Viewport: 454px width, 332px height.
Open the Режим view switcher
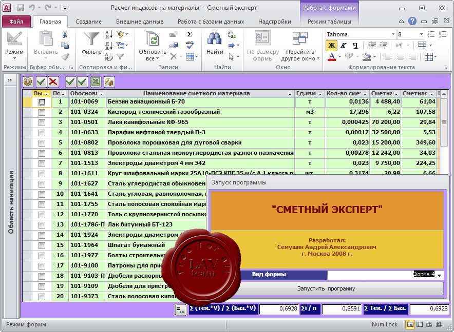14,45
